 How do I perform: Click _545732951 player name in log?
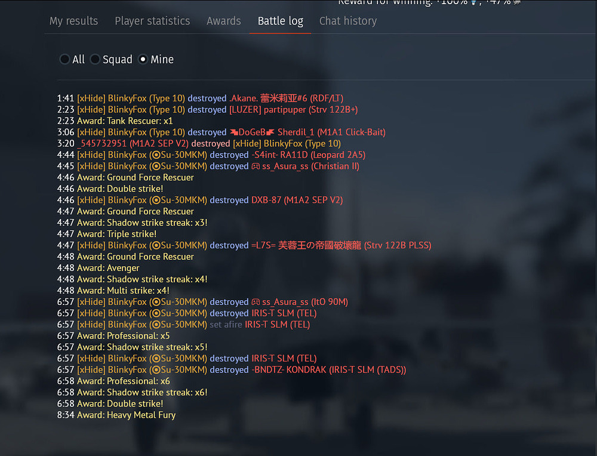[101, 143]
